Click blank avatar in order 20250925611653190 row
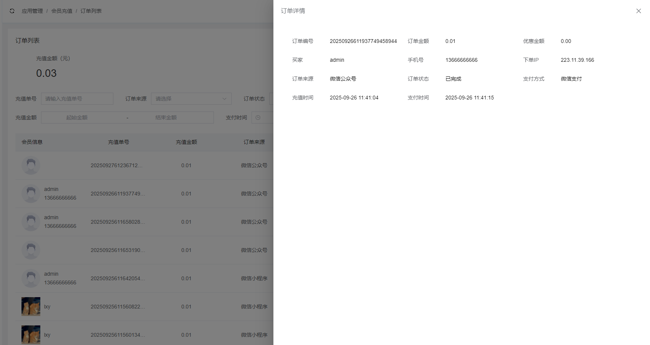 point(31,250)
